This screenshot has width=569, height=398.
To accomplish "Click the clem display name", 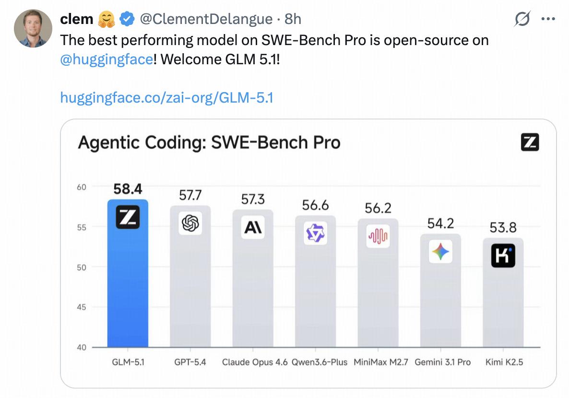I will (x=77, y=19).
